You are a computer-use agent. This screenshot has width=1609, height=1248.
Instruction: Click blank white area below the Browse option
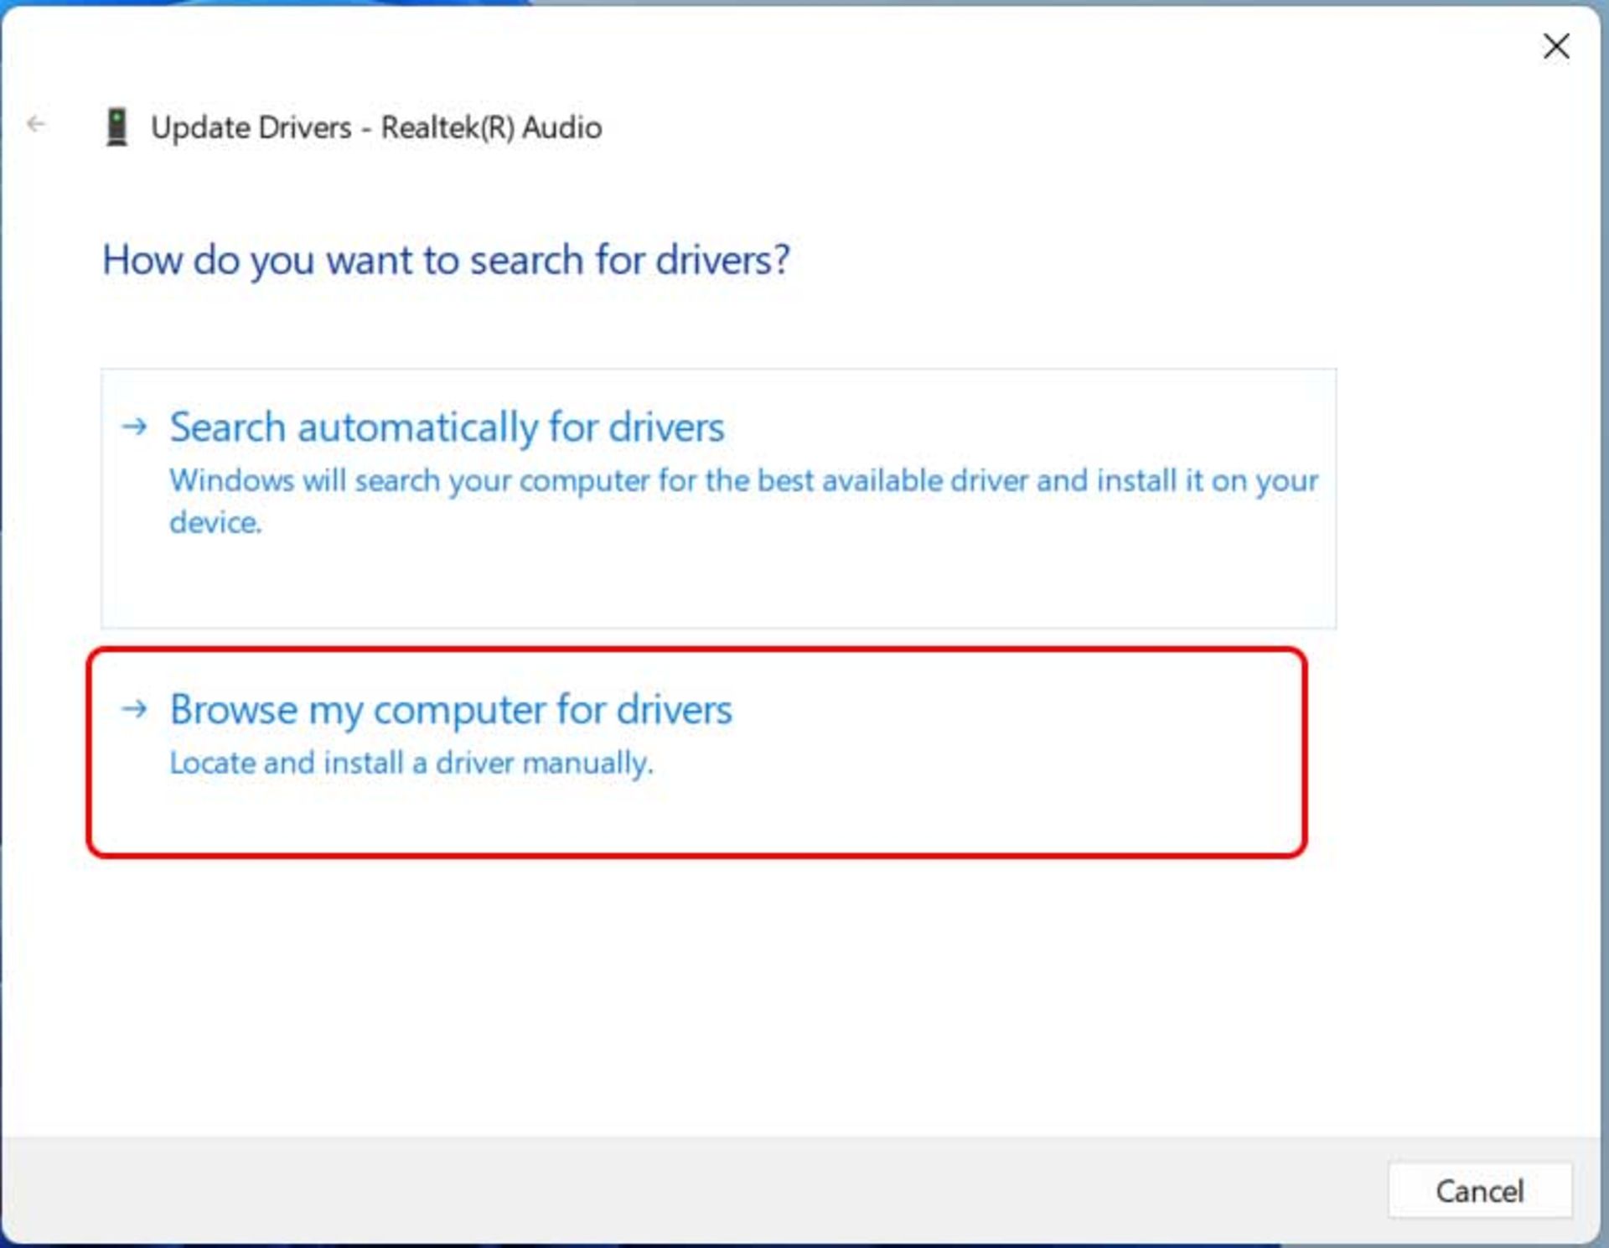click(x=754, y=989)
